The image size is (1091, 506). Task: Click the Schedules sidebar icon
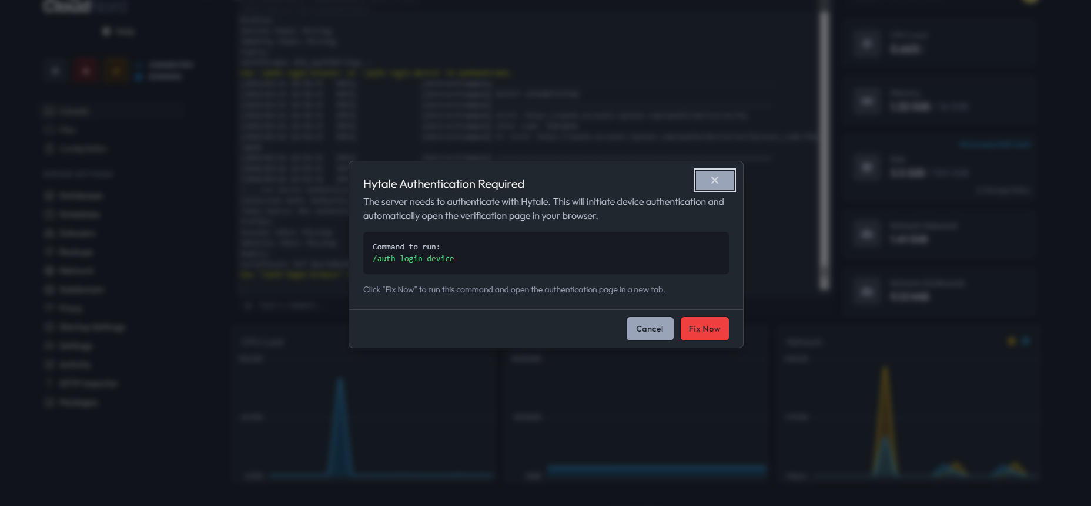49,214
